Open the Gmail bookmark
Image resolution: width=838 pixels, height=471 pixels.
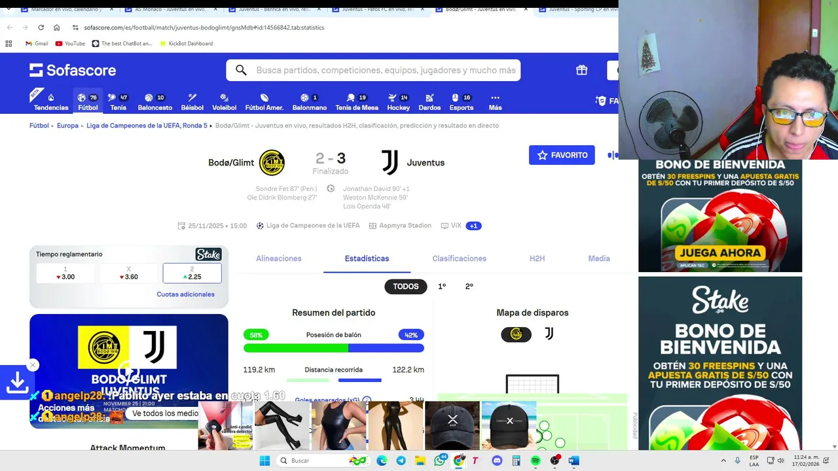click(x=36, y=43)
